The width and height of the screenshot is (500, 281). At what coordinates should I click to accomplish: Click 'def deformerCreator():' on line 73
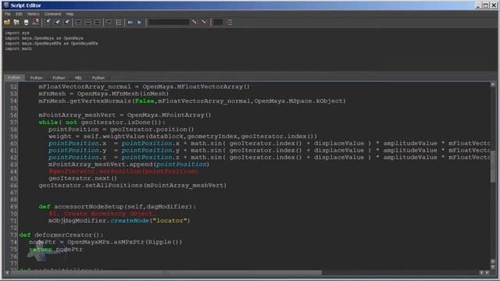pyautogui.click(x=61, y=235)
